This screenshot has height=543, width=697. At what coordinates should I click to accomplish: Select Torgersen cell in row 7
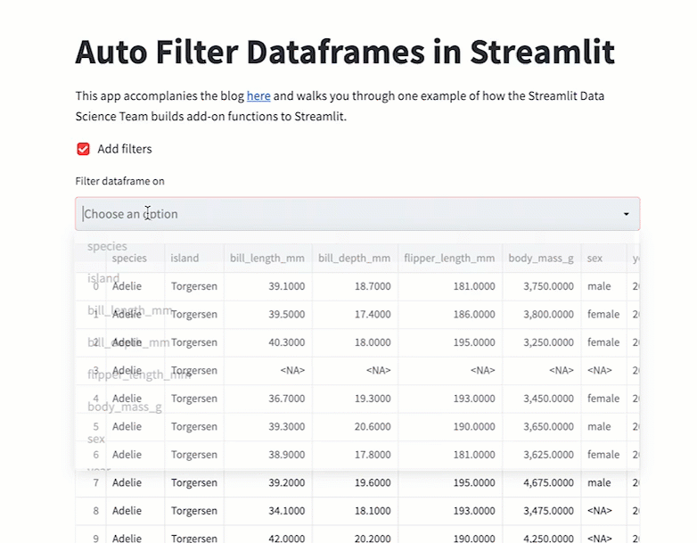[x=194, y=482]
